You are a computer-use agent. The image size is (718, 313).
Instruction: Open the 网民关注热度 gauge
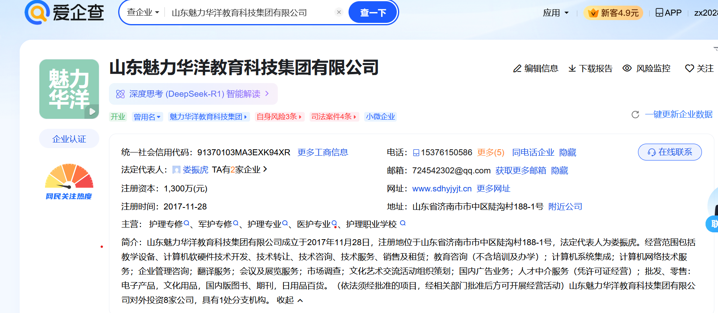(x=69, y=181)
